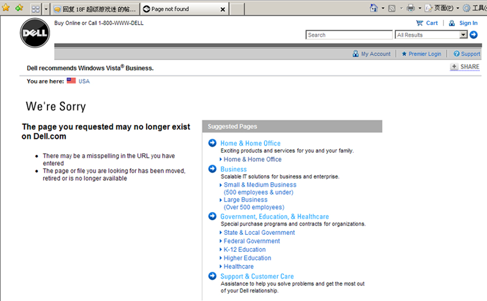Click the Government, Education, & Healthcare arrow icon
The width and height of the screenshot is (487, 301).
pyautogui.click(x=212, y=216)
